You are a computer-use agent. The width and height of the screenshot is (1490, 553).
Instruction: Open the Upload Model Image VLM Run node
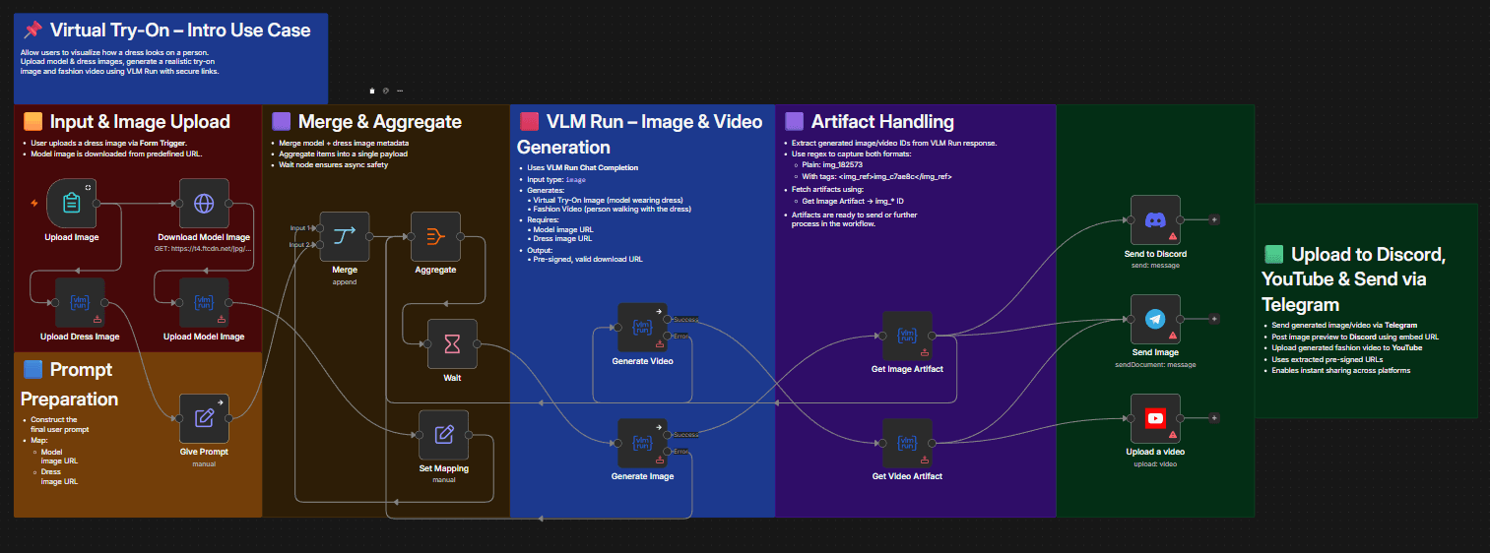coord(204,302)
